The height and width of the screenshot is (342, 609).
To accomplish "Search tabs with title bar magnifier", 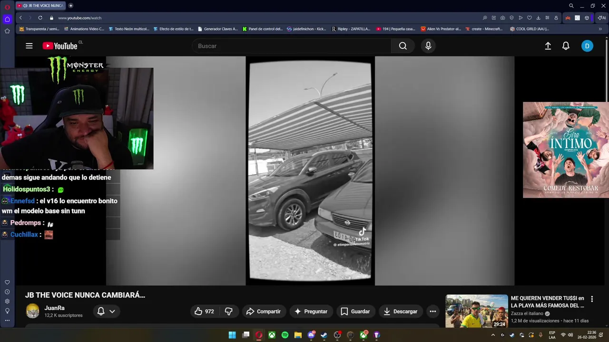I will (571, 6).
